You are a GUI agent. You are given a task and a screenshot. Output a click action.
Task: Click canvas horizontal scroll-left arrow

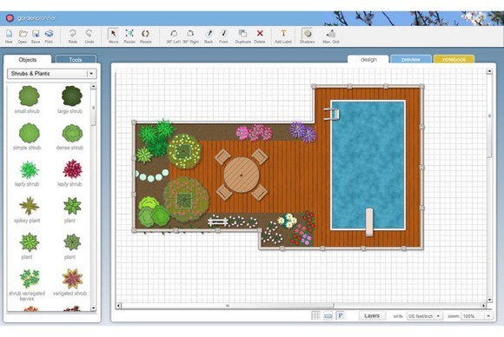[118, 306]
